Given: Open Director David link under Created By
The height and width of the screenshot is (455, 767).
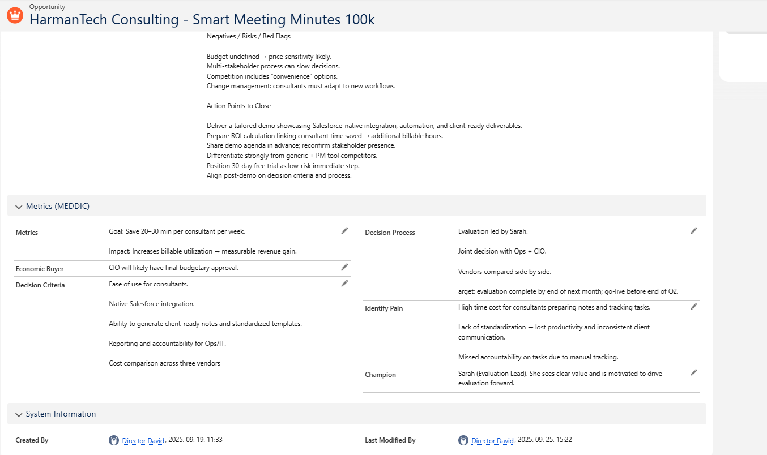Looking at the screenshot, I should pyautogui.click(x=143, y=440).
